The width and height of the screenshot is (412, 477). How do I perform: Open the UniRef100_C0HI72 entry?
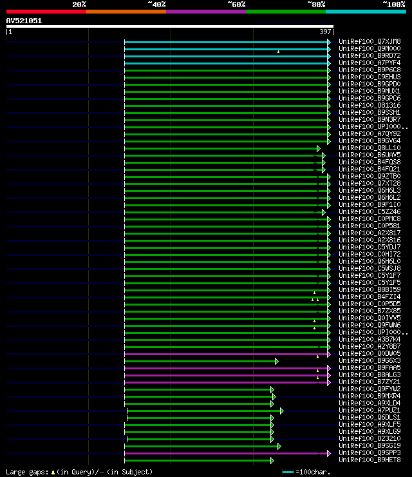pyautogui.click(x=370, y=254)
